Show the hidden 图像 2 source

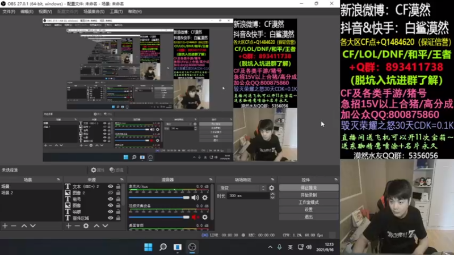[110, 193]
